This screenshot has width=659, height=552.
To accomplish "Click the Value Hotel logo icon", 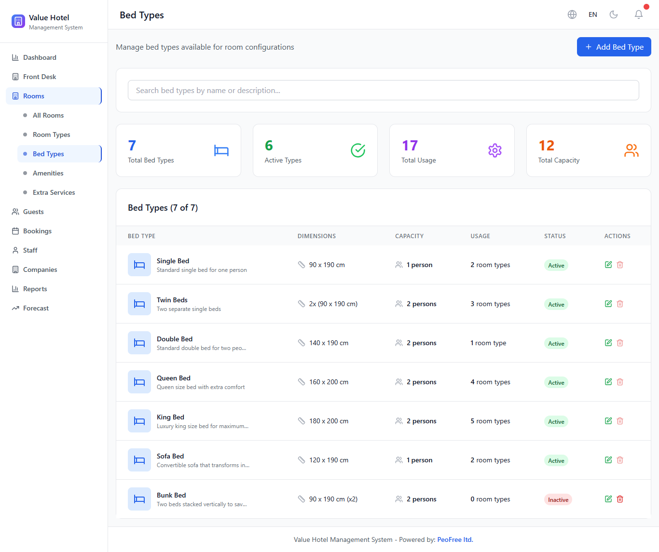I will coord(18,21).
